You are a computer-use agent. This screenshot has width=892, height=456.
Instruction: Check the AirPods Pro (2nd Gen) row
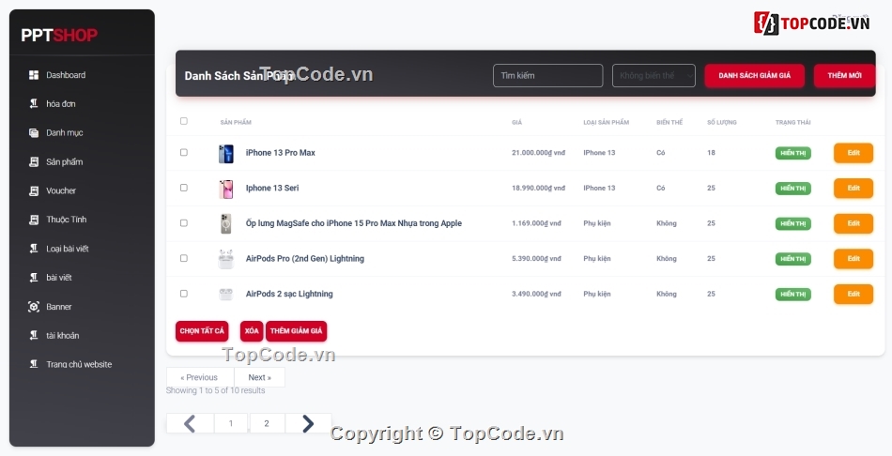tap(184, 258)
